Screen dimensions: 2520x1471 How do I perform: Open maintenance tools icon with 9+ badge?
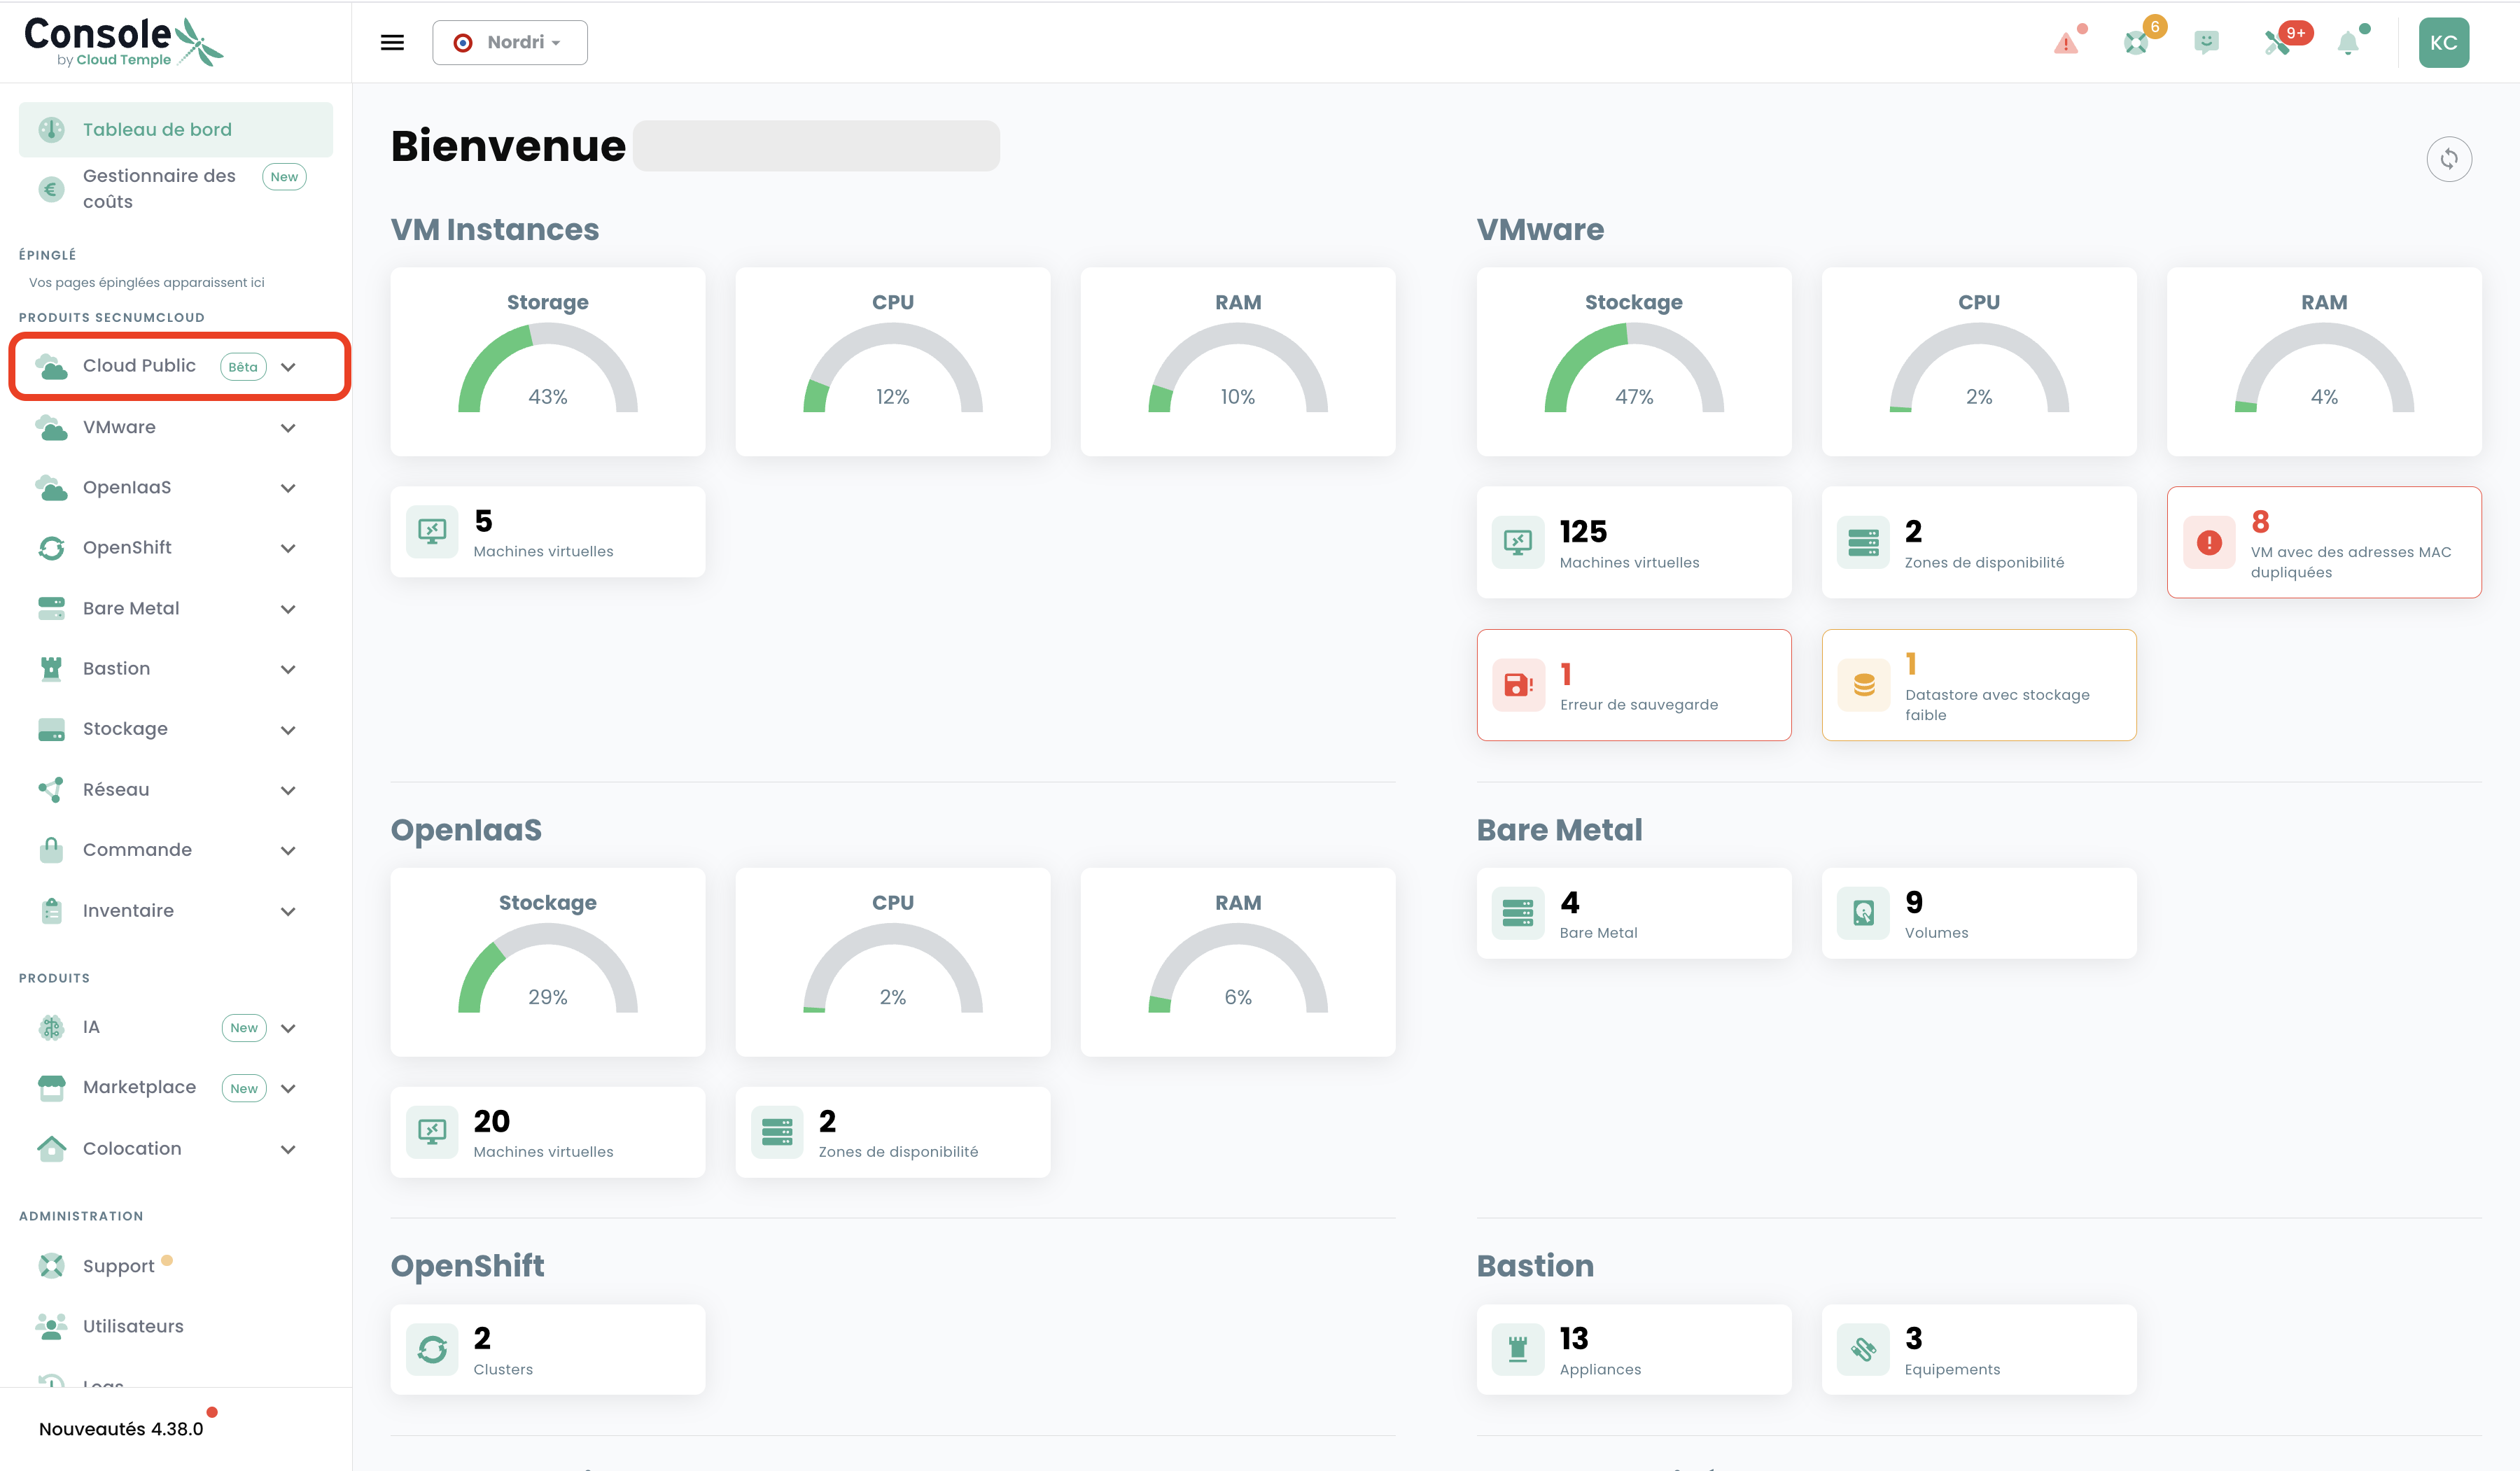2278,43
